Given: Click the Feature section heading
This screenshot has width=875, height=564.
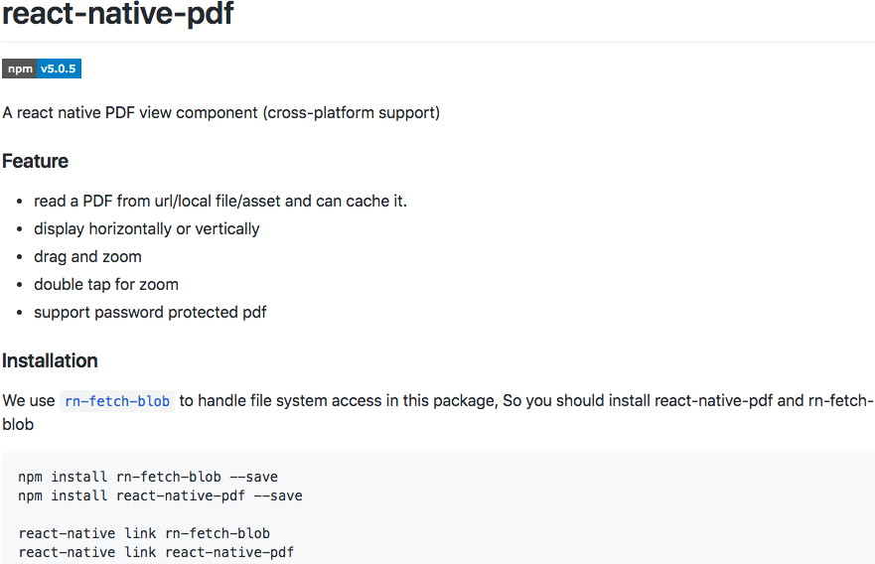Looking at the screenshot, I should pyautogui.click(x=35, y=161).
